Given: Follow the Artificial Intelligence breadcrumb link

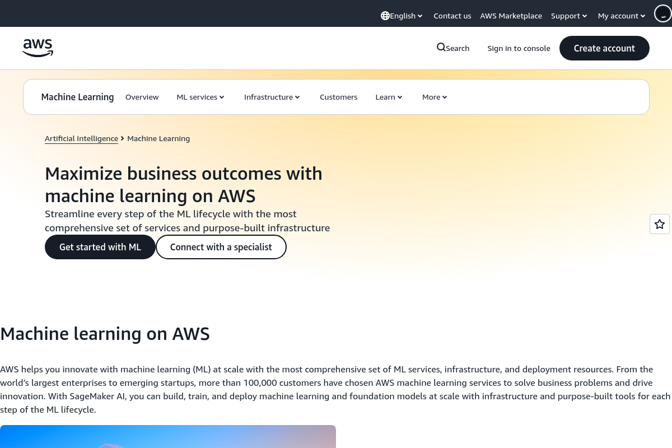Looking at the screenshot, I should pos(81,138).
